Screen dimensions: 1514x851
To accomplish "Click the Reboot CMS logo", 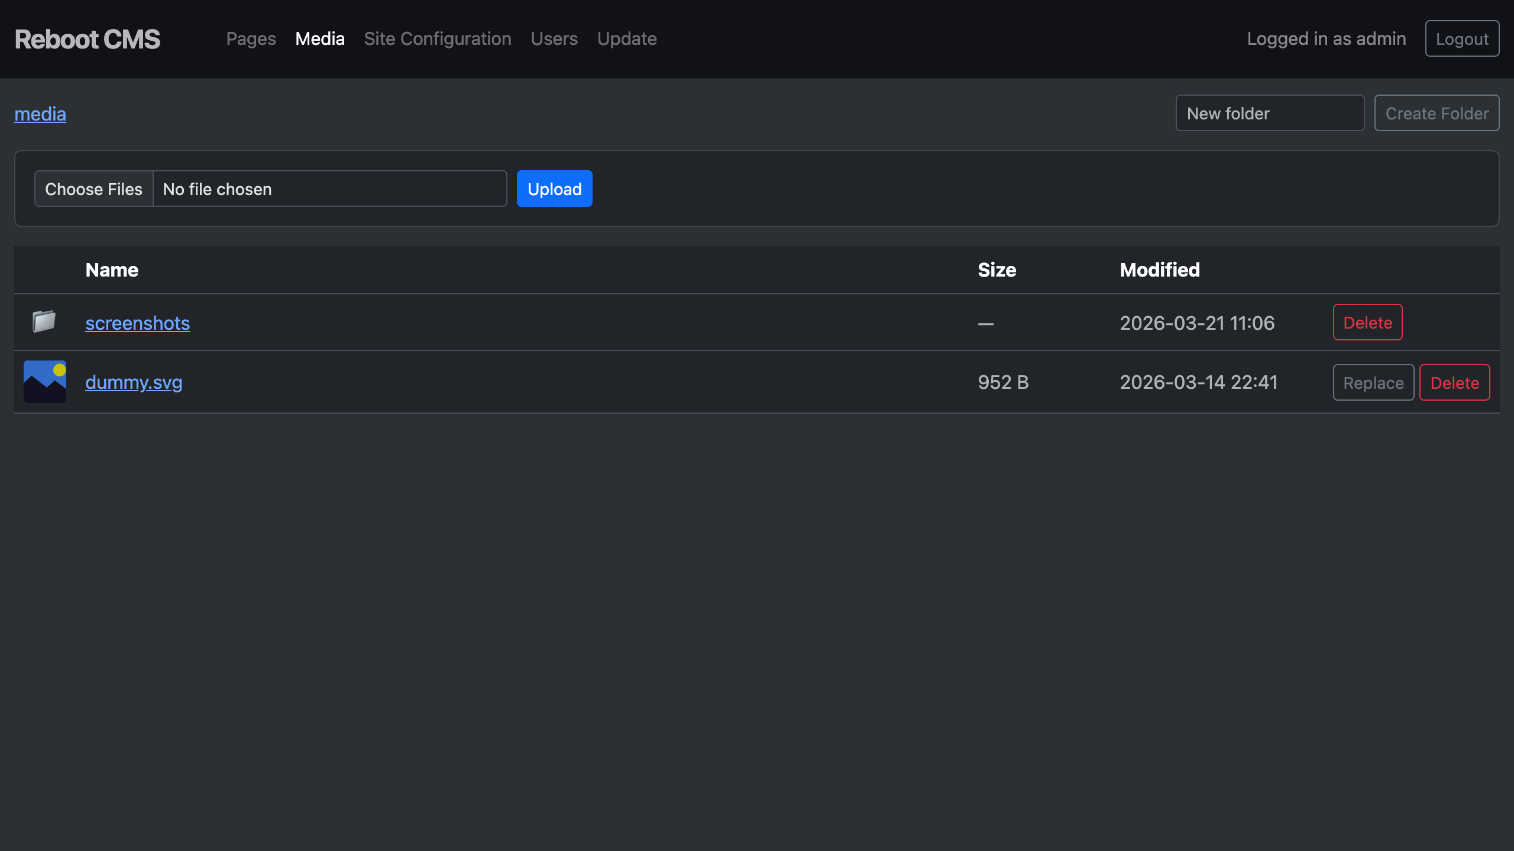I will tap(88, 39).
